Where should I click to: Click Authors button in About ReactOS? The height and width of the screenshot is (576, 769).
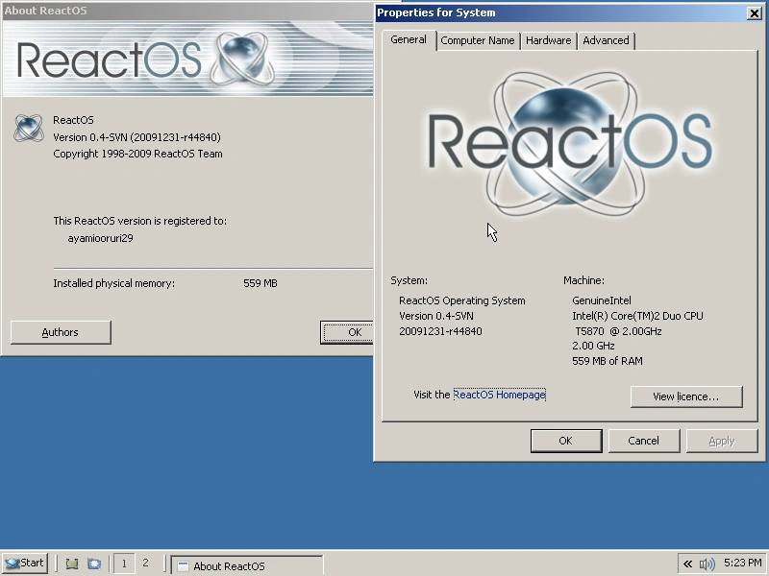tap(61, 332)
